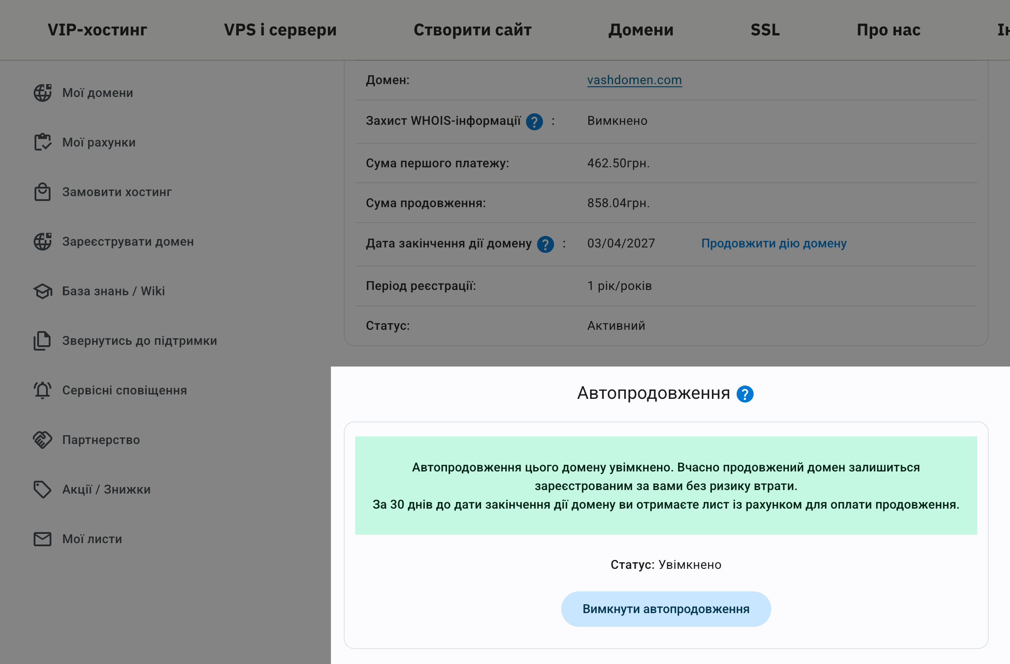Image resolution: width=1010 pixels, height=664 pixels.
Task: Select the Мої домени globe icon
Action: click(43, 93)
